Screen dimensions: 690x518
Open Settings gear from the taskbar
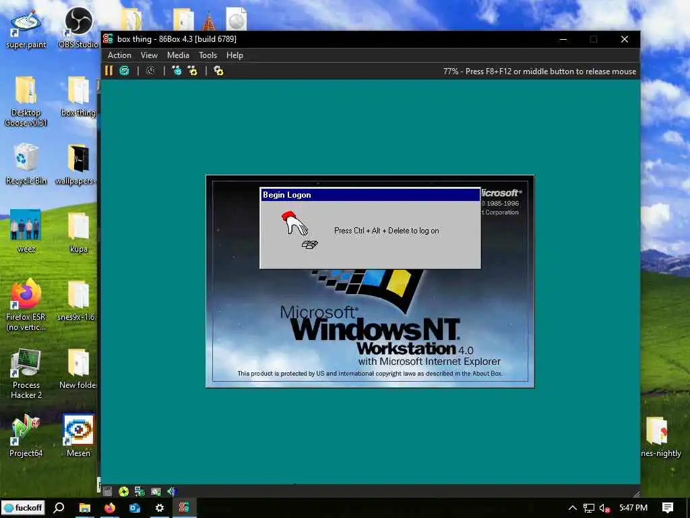(159, 508)
